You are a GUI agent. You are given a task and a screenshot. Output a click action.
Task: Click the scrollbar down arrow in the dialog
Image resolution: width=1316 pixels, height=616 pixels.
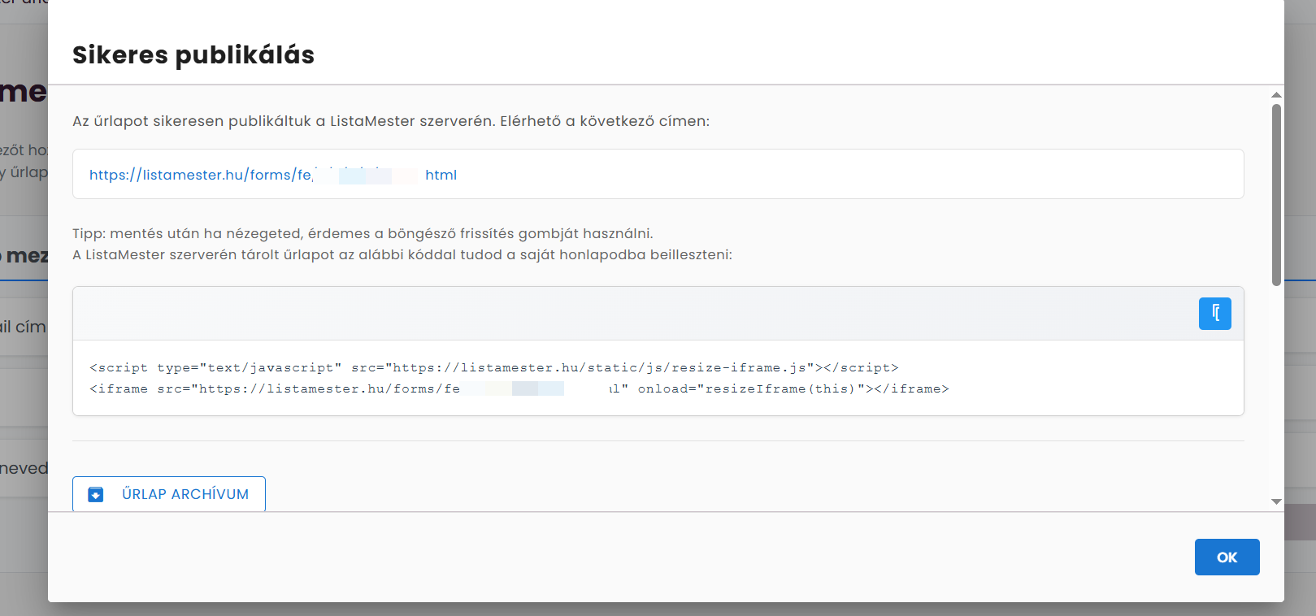tap(1276, 501)
